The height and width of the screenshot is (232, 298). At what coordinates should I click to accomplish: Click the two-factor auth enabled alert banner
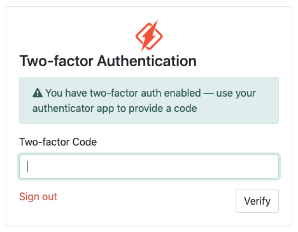pyautogui.click(x=149, y=100)
